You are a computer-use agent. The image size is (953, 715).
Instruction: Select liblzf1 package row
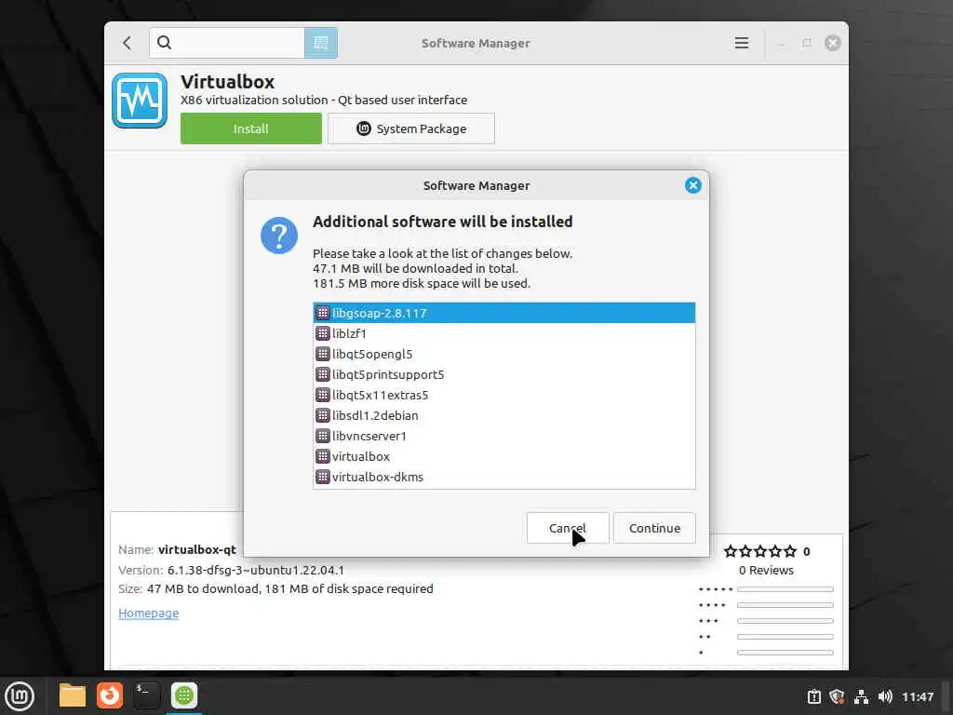pos(503,334)
